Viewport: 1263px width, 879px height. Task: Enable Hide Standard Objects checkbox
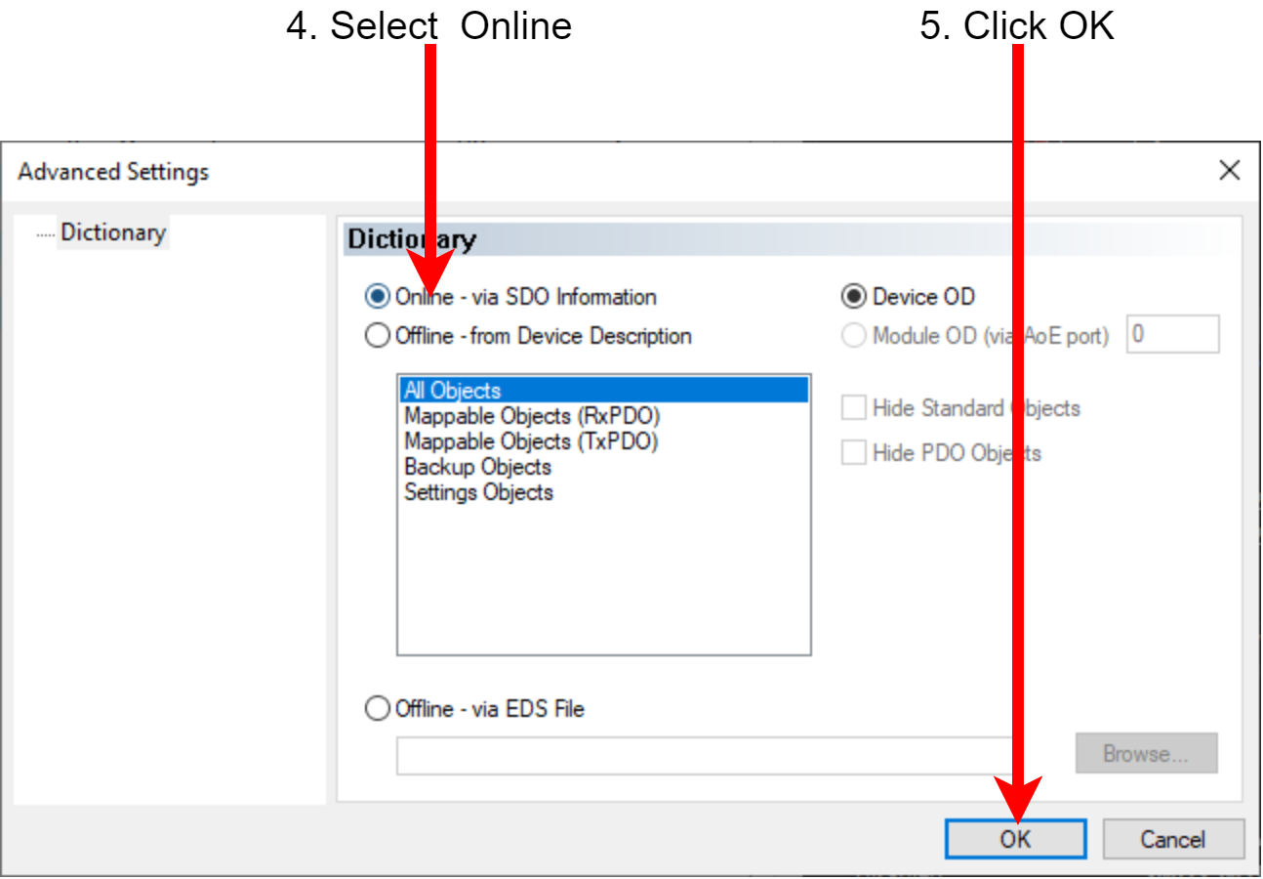854,408
